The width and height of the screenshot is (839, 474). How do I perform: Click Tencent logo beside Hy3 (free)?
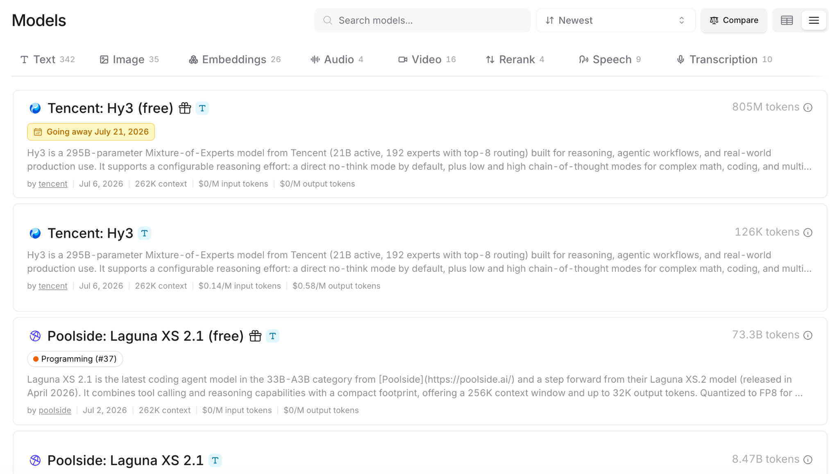[35, 108]
